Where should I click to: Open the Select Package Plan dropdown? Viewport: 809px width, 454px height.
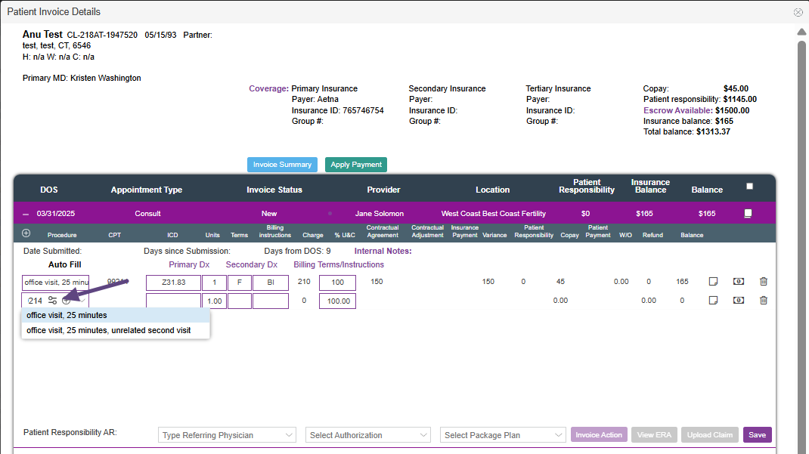click(503, 435)
